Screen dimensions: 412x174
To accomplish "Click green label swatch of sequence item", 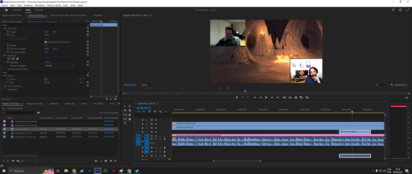I will point(4,133).
